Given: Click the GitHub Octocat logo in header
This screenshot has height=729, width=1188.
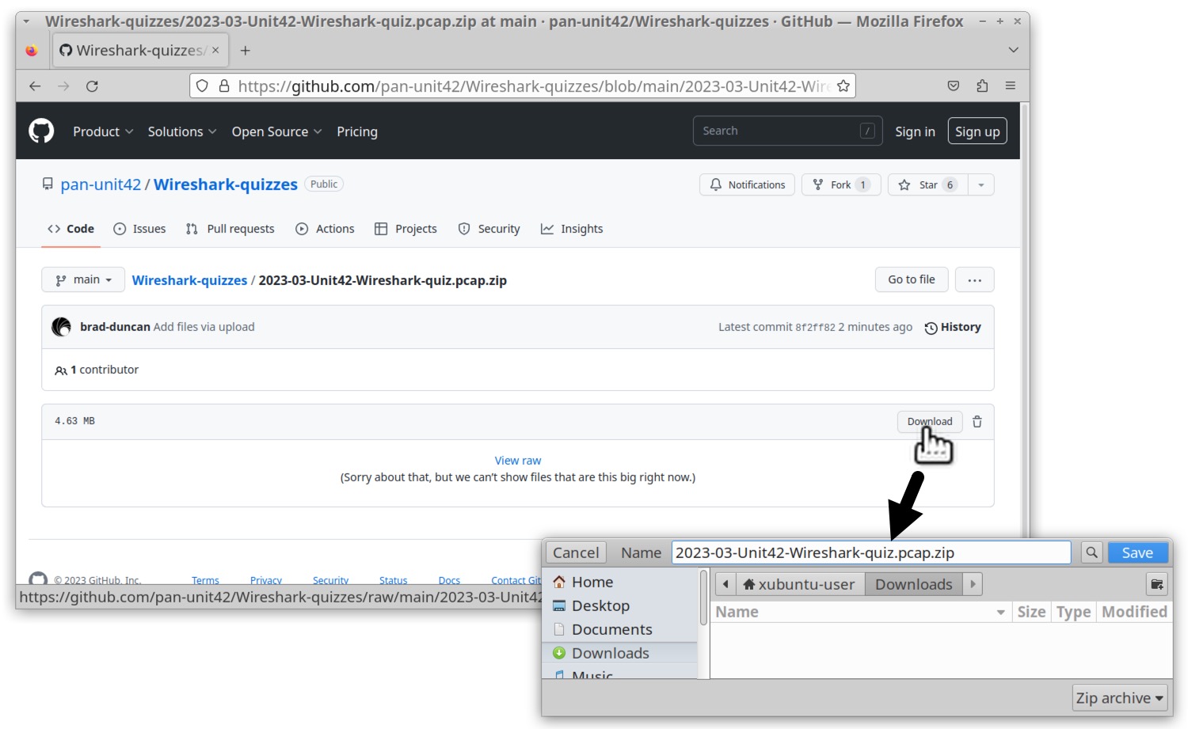Looking at the screenshot, I should point(41,131).
